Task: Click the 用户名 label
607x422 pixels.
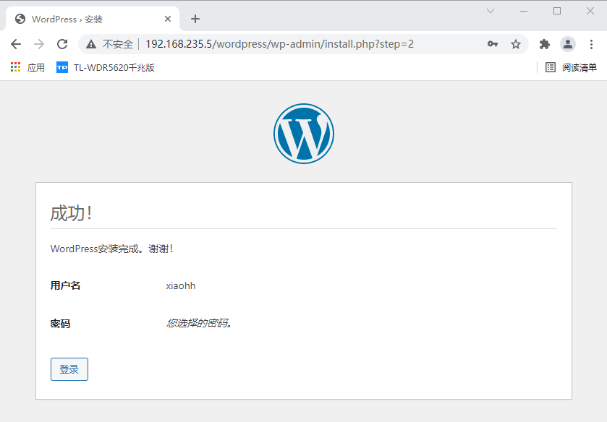Action: coord(65,285)
